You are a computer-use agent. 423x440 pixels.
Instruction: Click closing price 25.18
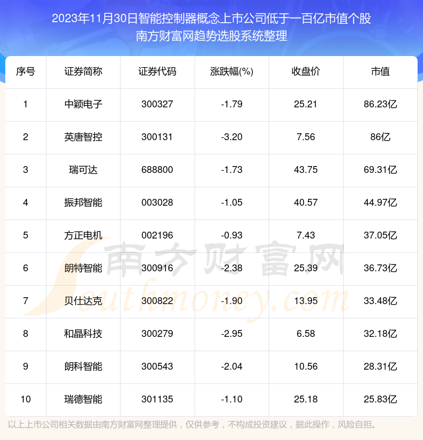306,400
